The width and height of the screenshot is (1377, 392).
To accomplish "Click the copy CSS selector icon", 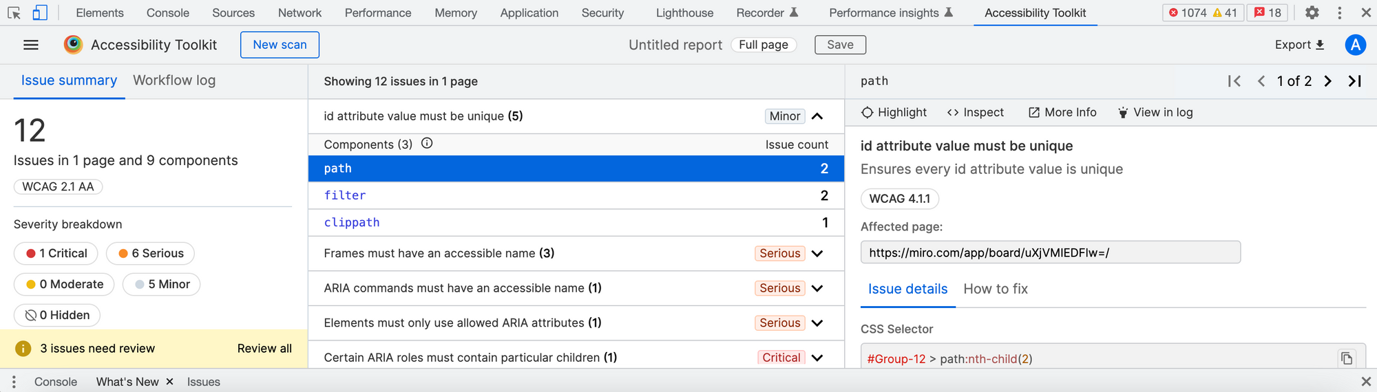I will 1347,358.
